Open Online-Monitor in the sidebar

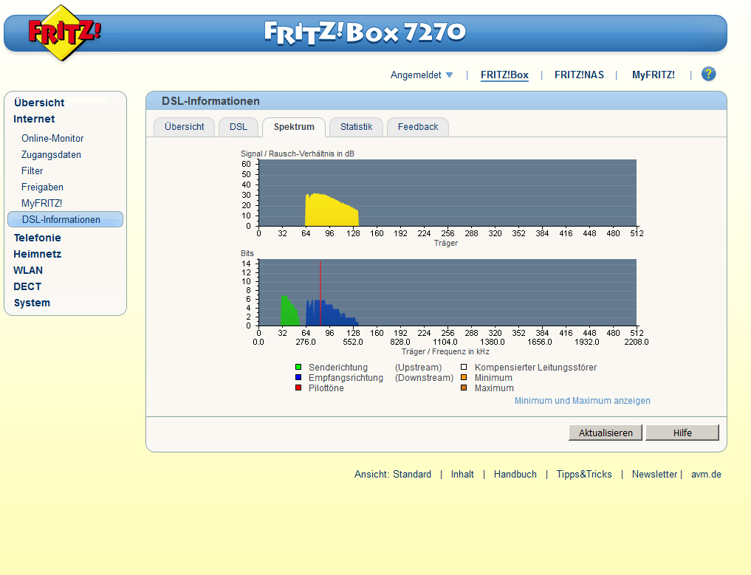(x=52, y=138)
